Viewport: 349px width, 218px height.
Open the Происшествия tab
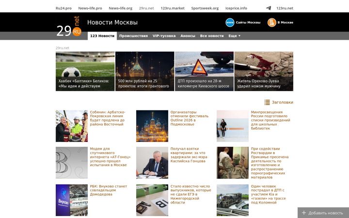(133, 36)
